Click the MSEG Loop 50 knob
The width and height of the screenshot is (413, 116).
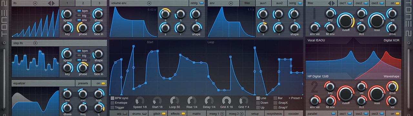click(x=174, y=101)
